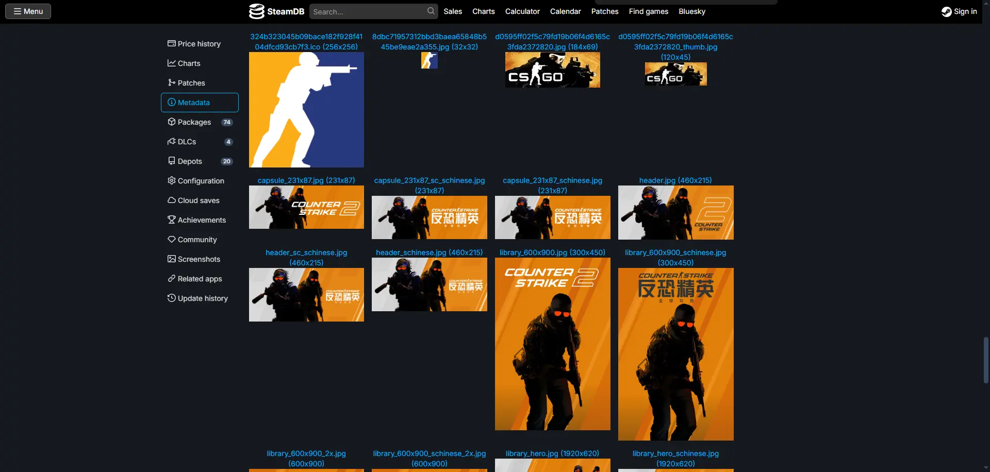
Task: Open the 120x45 thumb jpg link
Action: pyautogui.click(x=675, y=47)
